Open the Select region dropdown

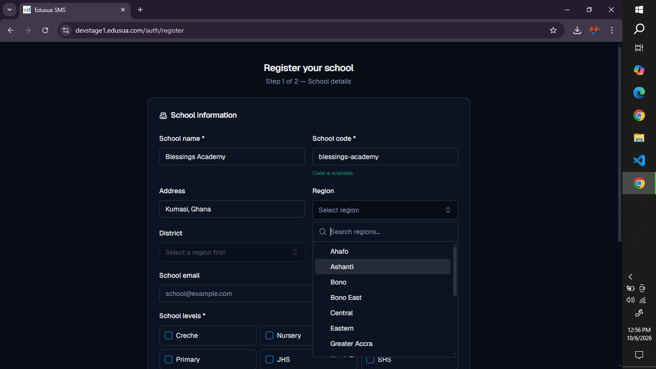[x=385, y=210]
